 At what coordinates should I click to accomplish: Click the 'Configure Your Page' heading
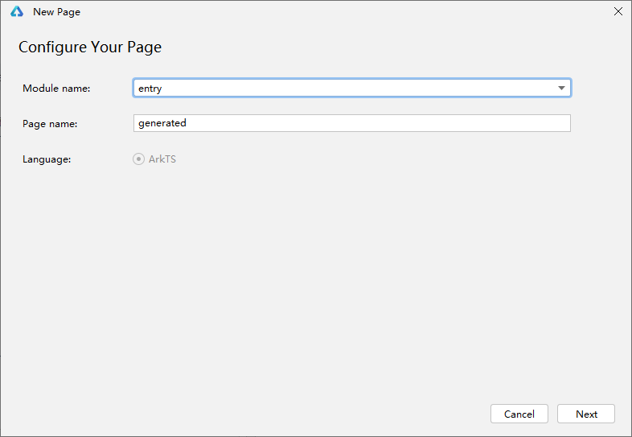click(x=90, y=47)
